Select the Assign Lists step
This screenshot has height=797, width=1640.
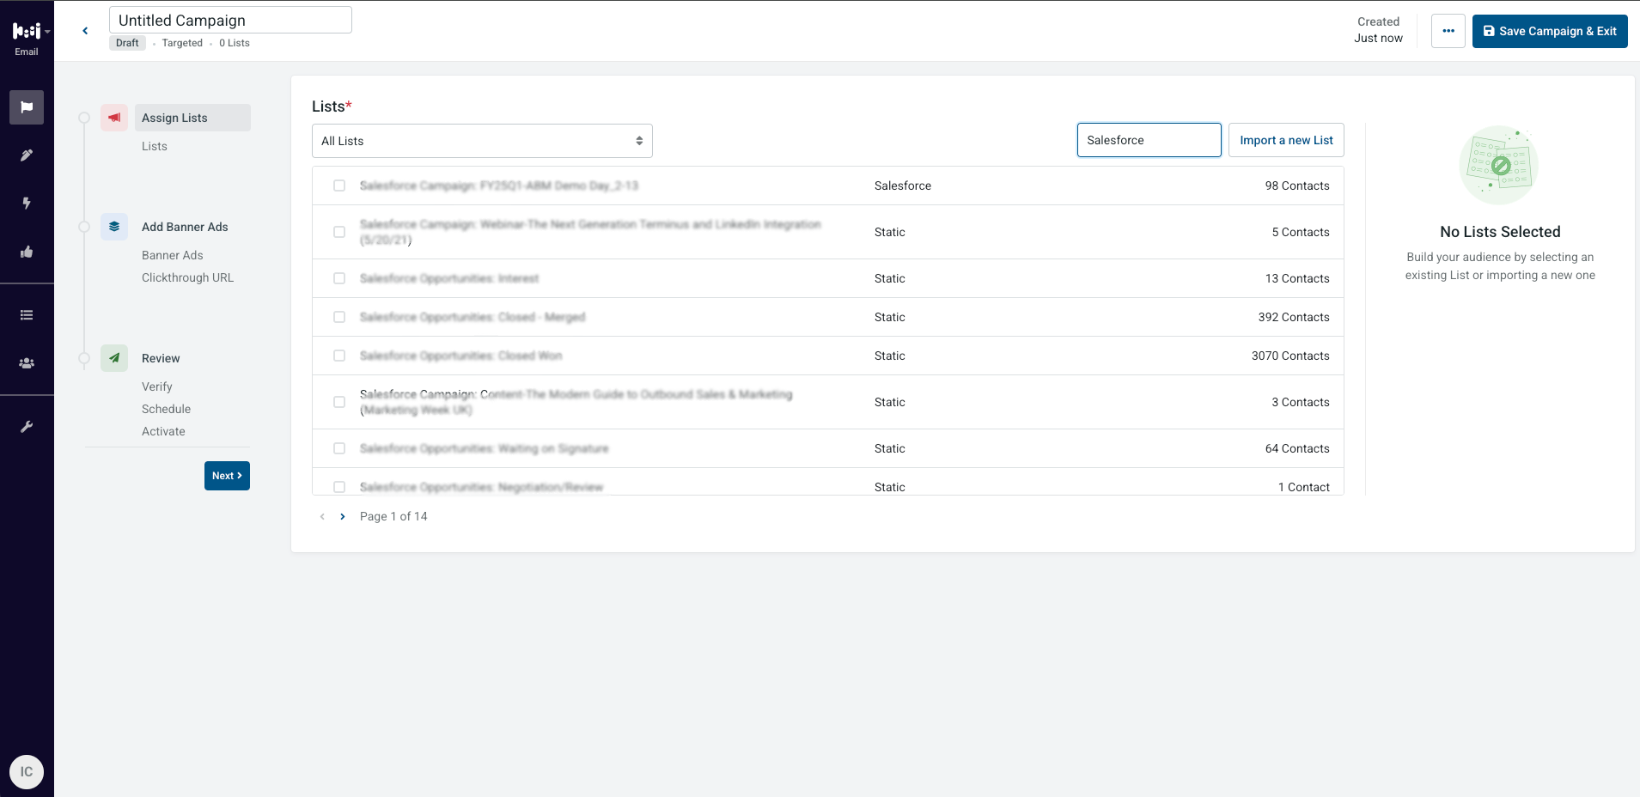192,118
